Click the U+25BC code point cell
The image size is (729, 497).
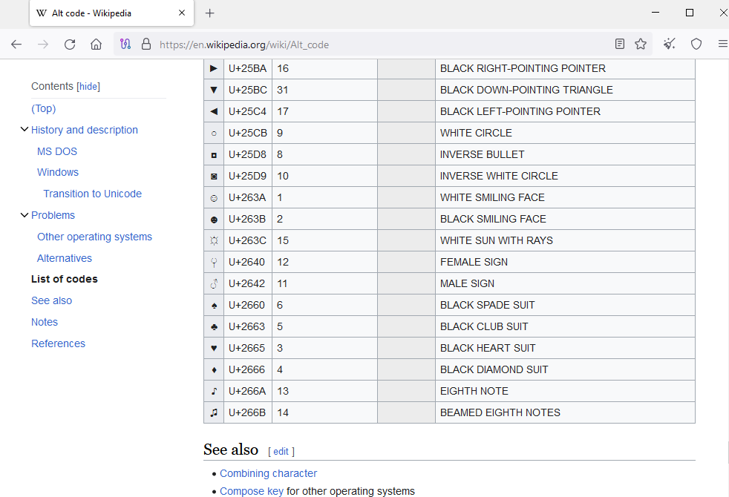click(248, 90)
